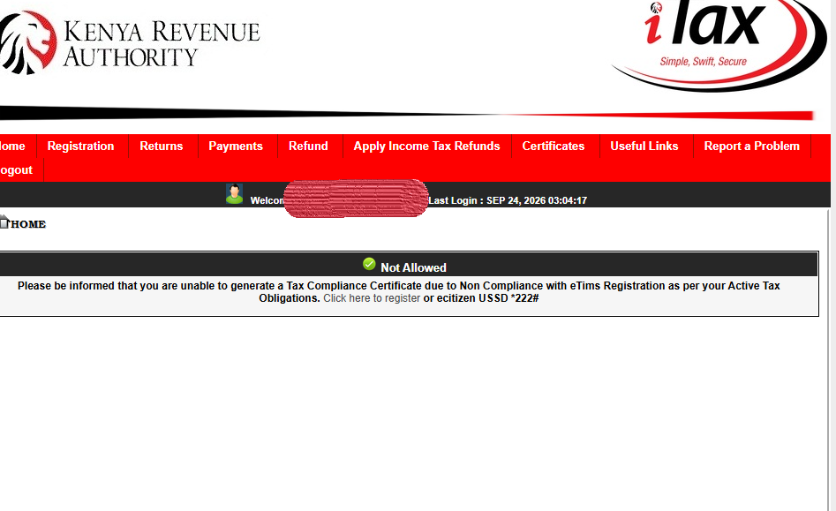Click the 'Simple, Swift, Secure' tagline
The height and width of the screenshot is (511, 836).
[x=704, y=61]
